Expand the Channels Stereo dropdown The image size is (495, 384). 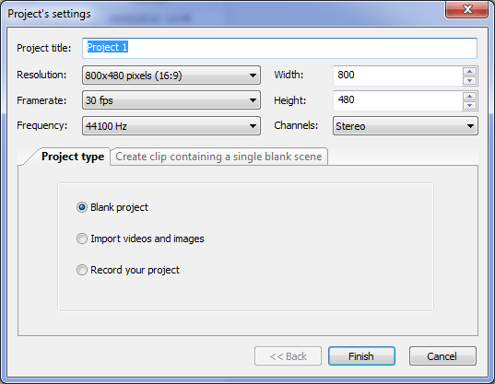406,126
